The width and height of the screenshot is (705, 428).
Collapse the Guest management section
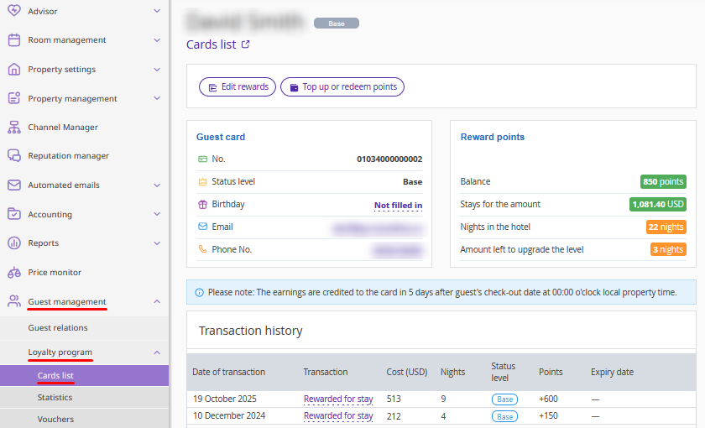(157, 301)
